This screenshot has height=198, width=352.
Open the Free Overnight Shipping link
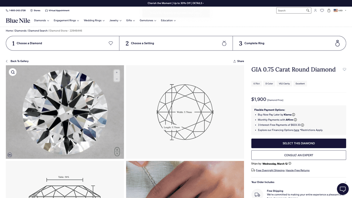270,170
